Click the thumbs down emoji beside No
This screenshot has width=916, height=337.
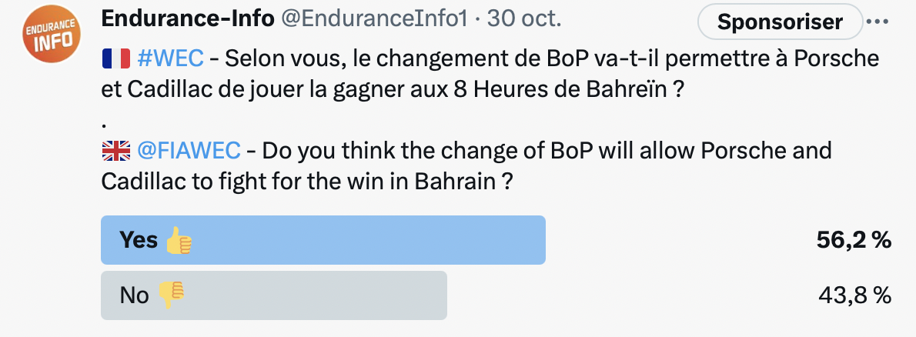(171, 295)
